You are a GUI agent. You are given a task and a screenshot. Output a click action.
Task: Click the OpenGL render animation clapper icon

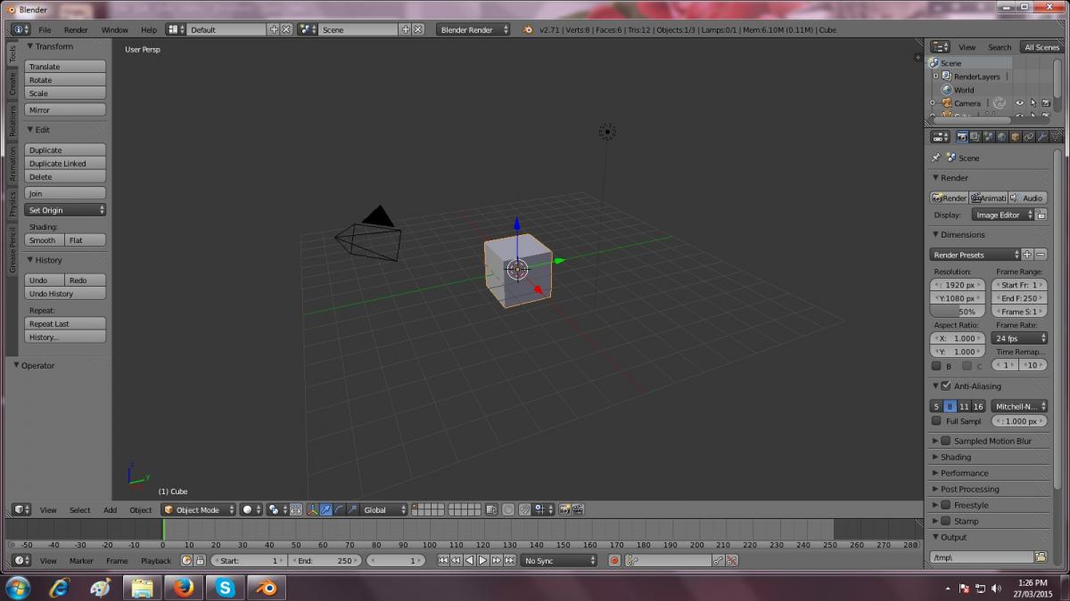[578, 509]
